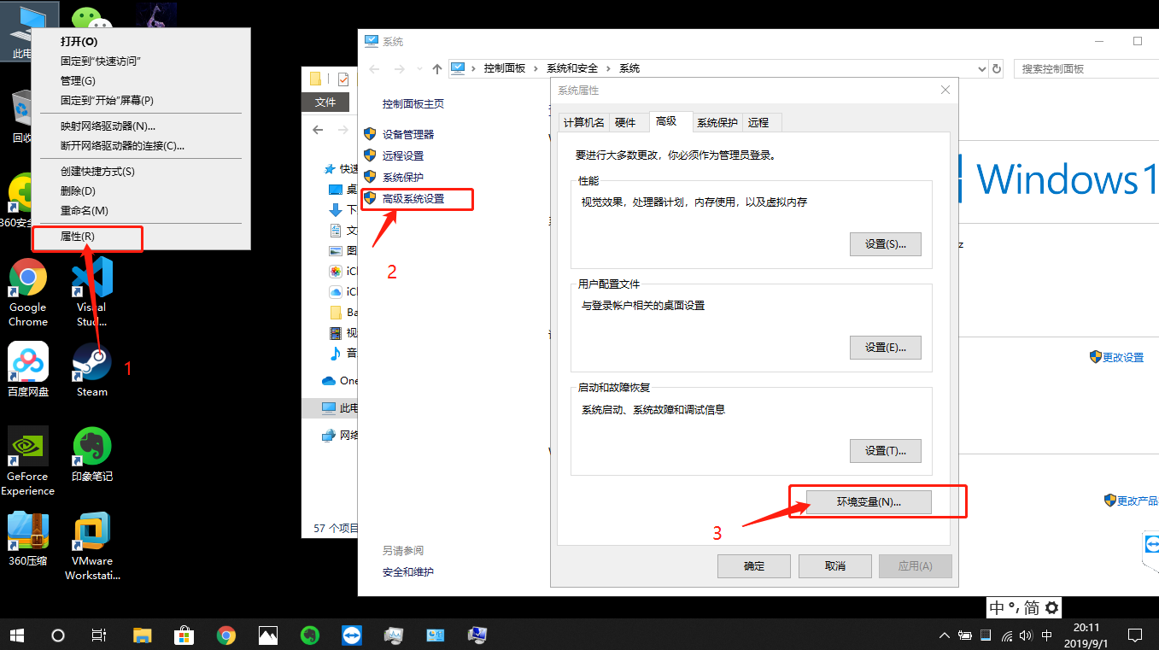Show hidden tray icons with the up arrow

pos(944,635)
